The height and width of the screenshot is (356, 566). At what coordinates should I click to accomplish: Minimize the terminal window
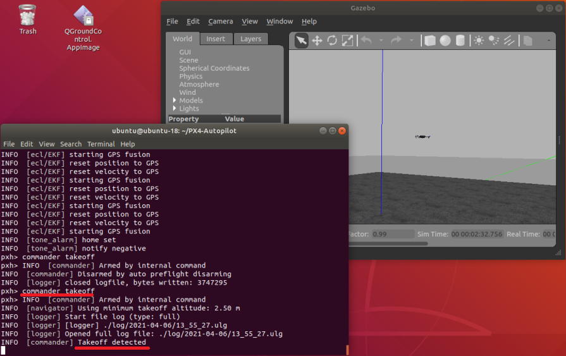pyautogui.click(x=323, y=131)
